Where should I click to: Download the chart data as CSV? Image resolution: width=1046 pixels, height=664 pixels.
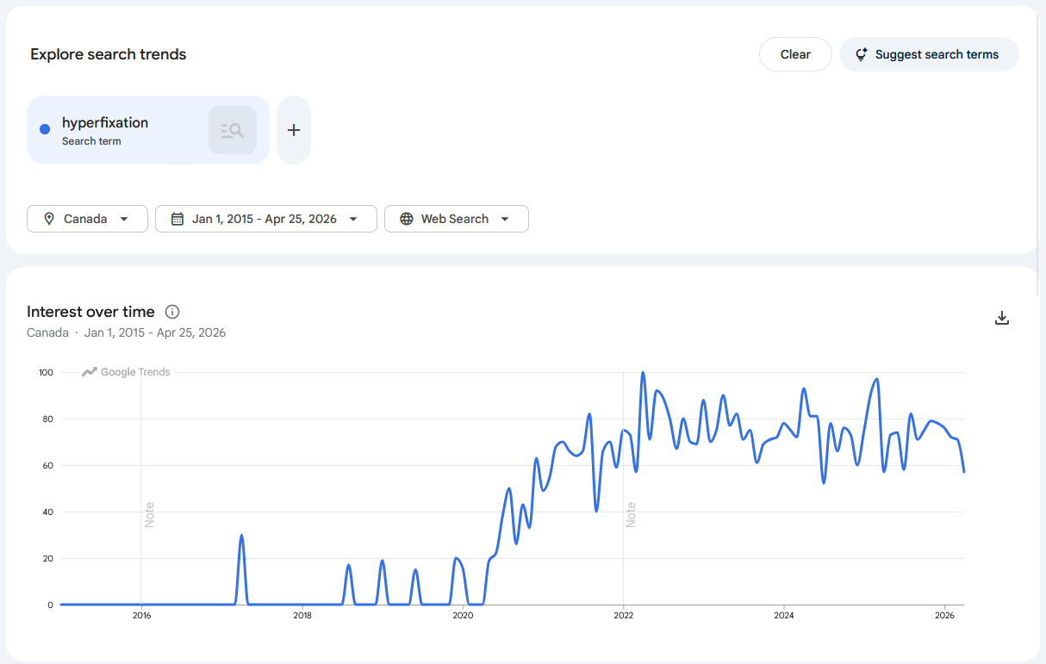(x=1001, y=318)
